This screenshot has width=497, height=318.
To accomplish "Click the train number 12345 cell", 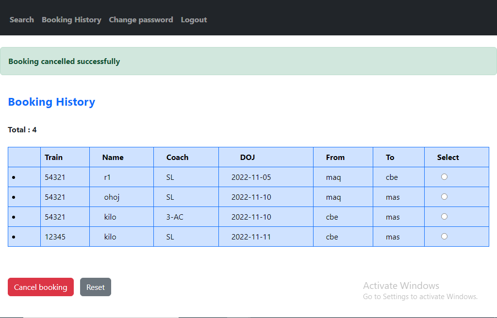I will pyautogui.click(x=55, y=237).
